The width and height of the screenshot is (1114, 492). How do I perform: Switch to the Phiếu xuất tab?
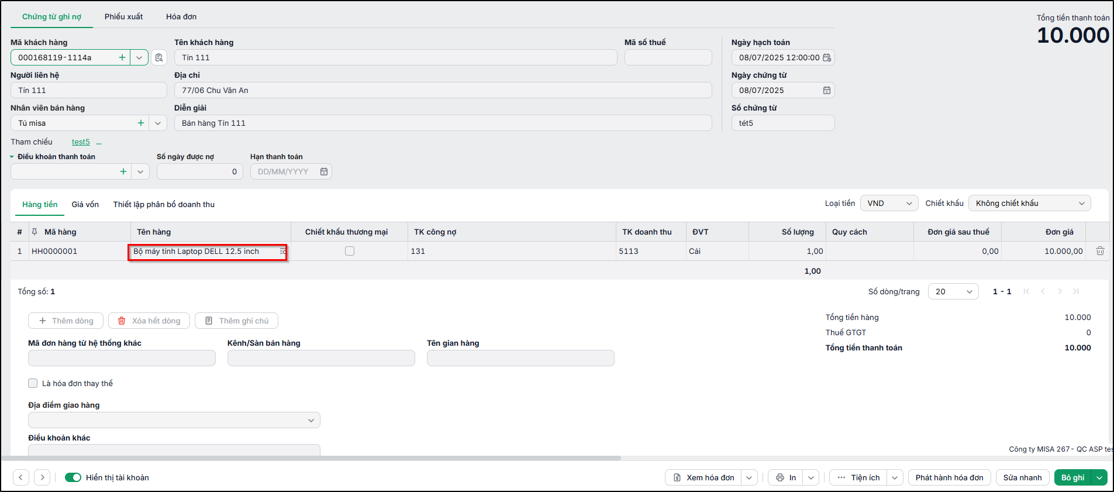coord(123,16)
